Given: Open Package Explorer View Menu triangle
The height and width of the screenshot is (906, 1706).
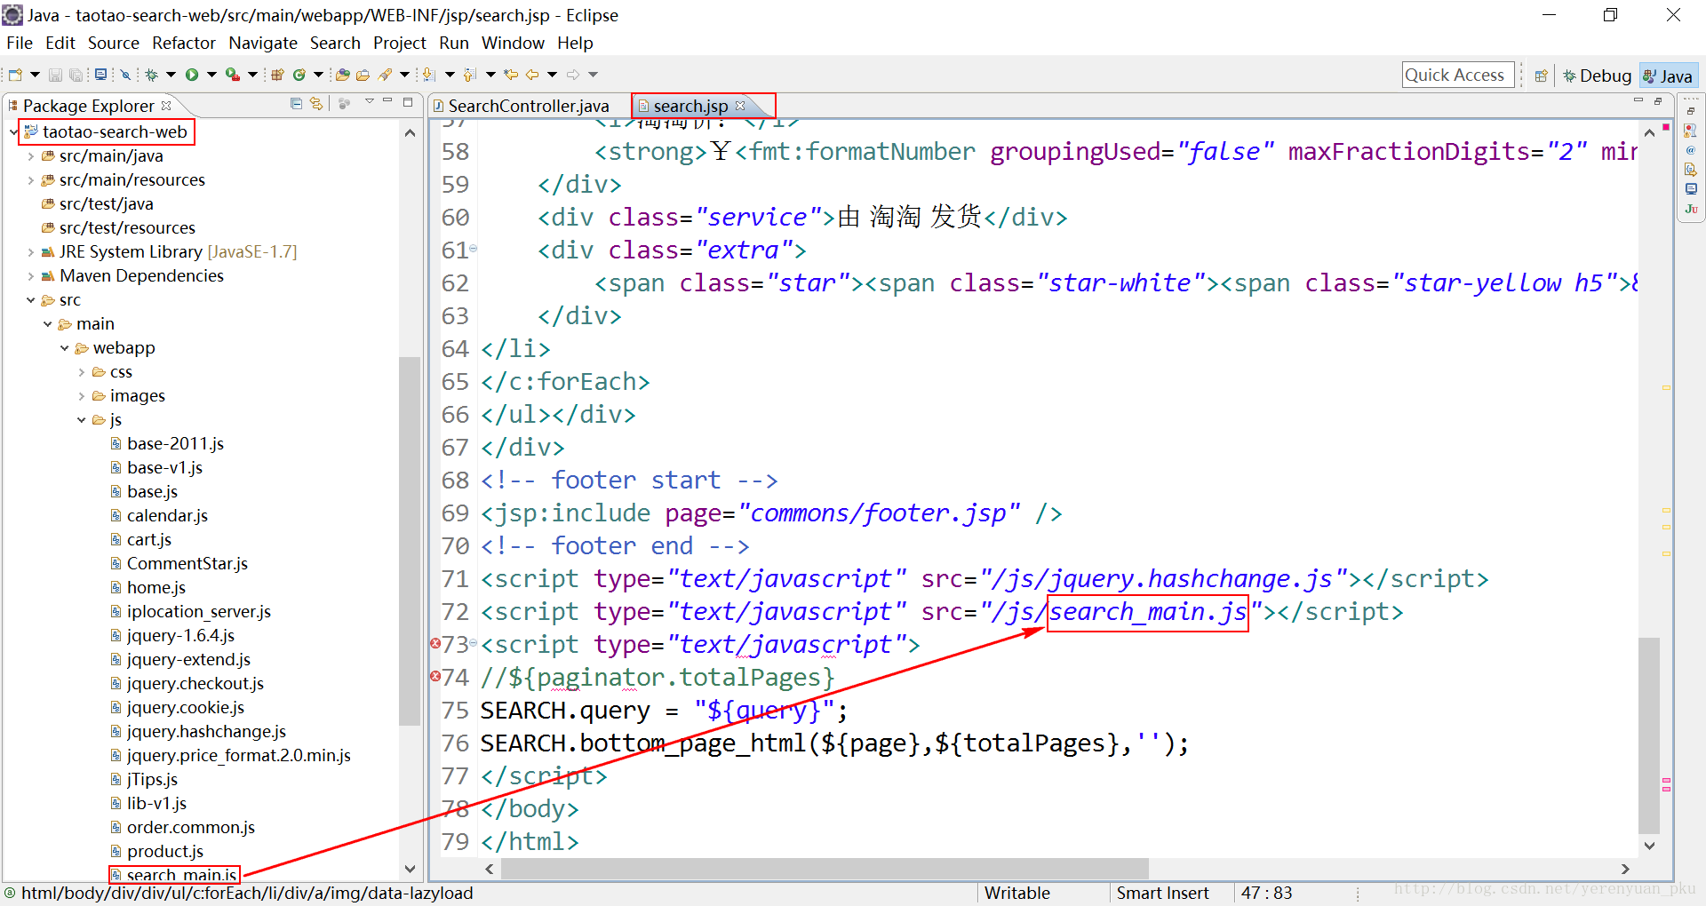Looking at the screenshot, I should pos(369,101).
